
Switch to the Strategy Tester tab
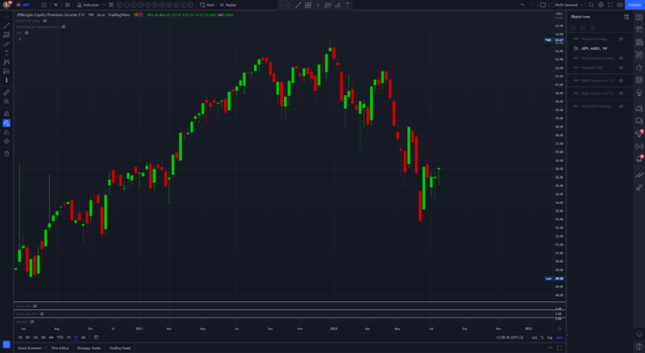tap(89, 348)
